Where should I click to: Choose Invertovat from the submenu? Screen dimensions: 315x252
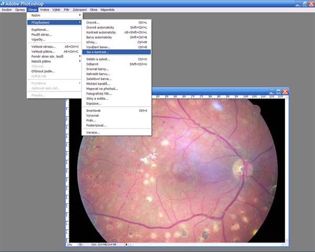pos(96,111)
